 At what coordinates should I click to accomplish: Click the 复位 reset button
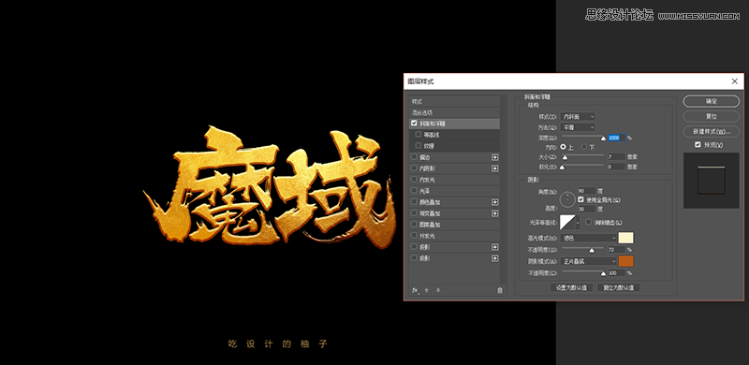coord(712,116)
